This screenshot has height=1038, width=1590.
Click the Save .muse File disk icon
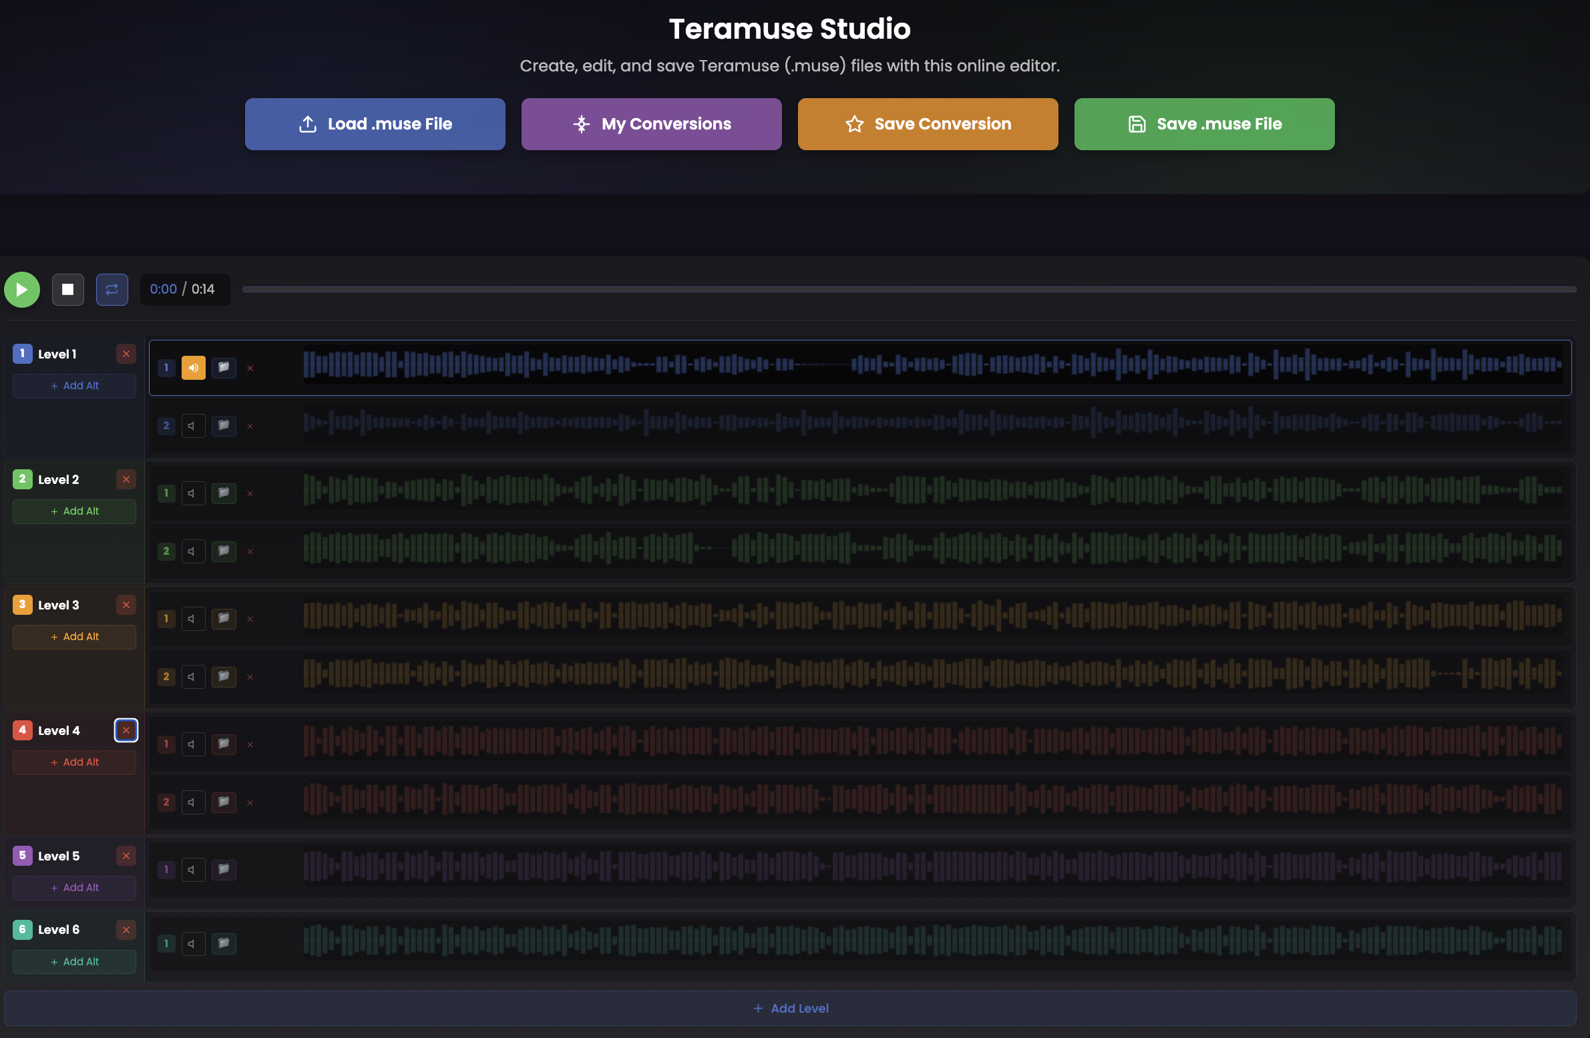[x=1137, y=123]
